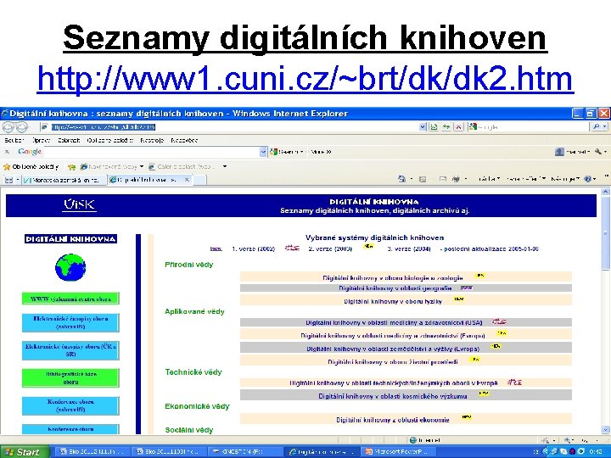Viewport: 611px width, 458px height.
Task: Open the Zobrazit menu
Action: [69, 140]
